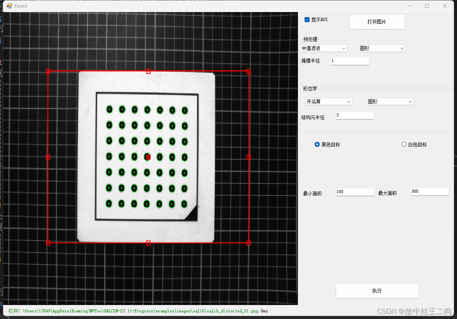Click the right-middle ROI edge handle

[x=249, y=157]
